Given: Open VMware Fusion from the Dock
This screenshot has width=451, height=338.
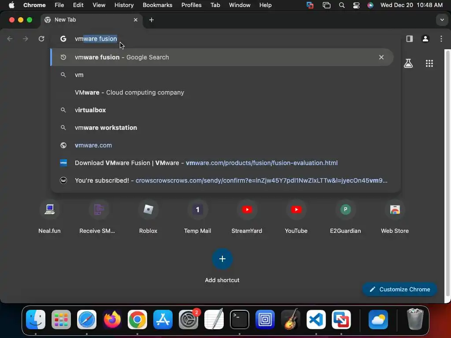Looking at the screenshot, I should click(341, 320).
